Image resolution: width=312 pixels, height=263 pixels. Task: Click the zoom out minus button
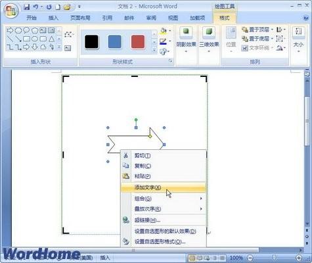pyautogui.click(x=250, y=258)
